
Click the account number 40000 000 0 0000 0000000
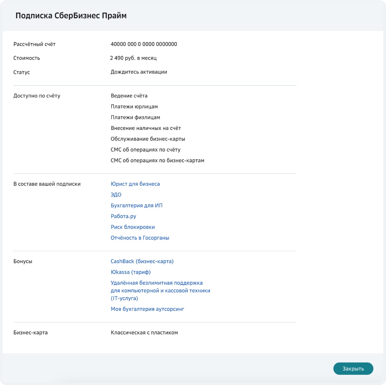click(x=144, y=44)
